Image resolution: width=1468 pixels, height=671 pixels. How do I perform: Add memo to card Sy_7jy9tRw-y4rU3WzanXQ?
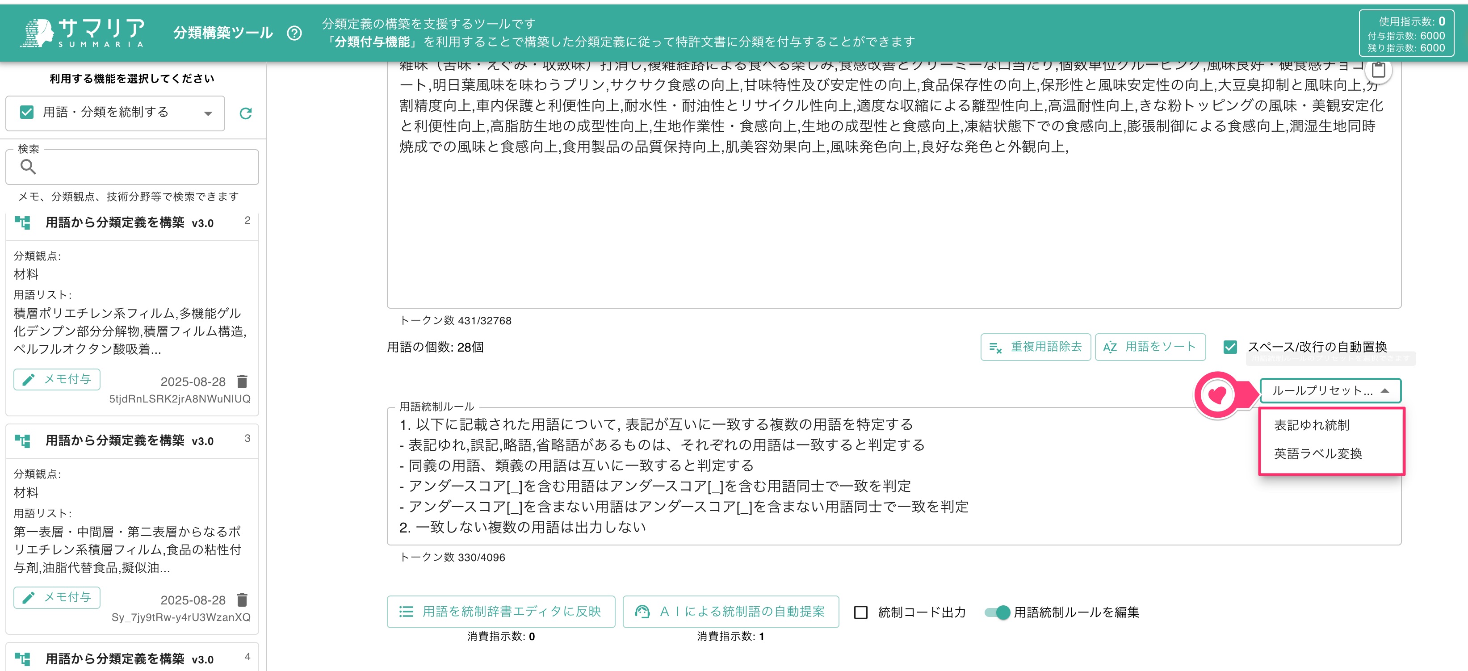57,597
